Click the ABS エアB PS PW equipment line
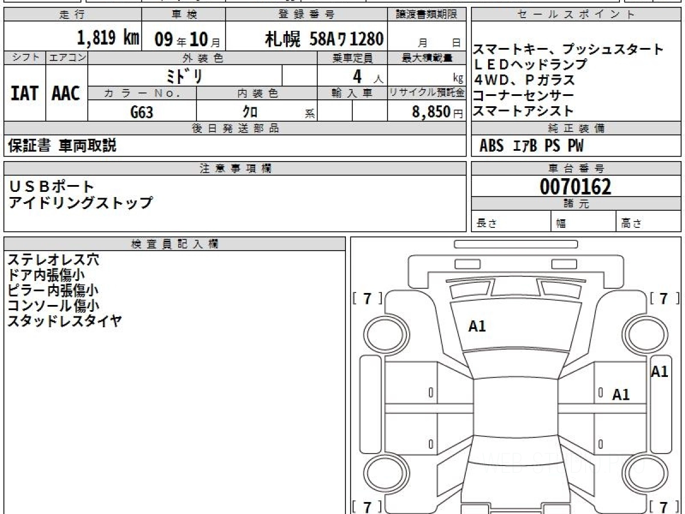Image resolution: width=685 pixels, height=514 pixels. [x=531, y=146]
